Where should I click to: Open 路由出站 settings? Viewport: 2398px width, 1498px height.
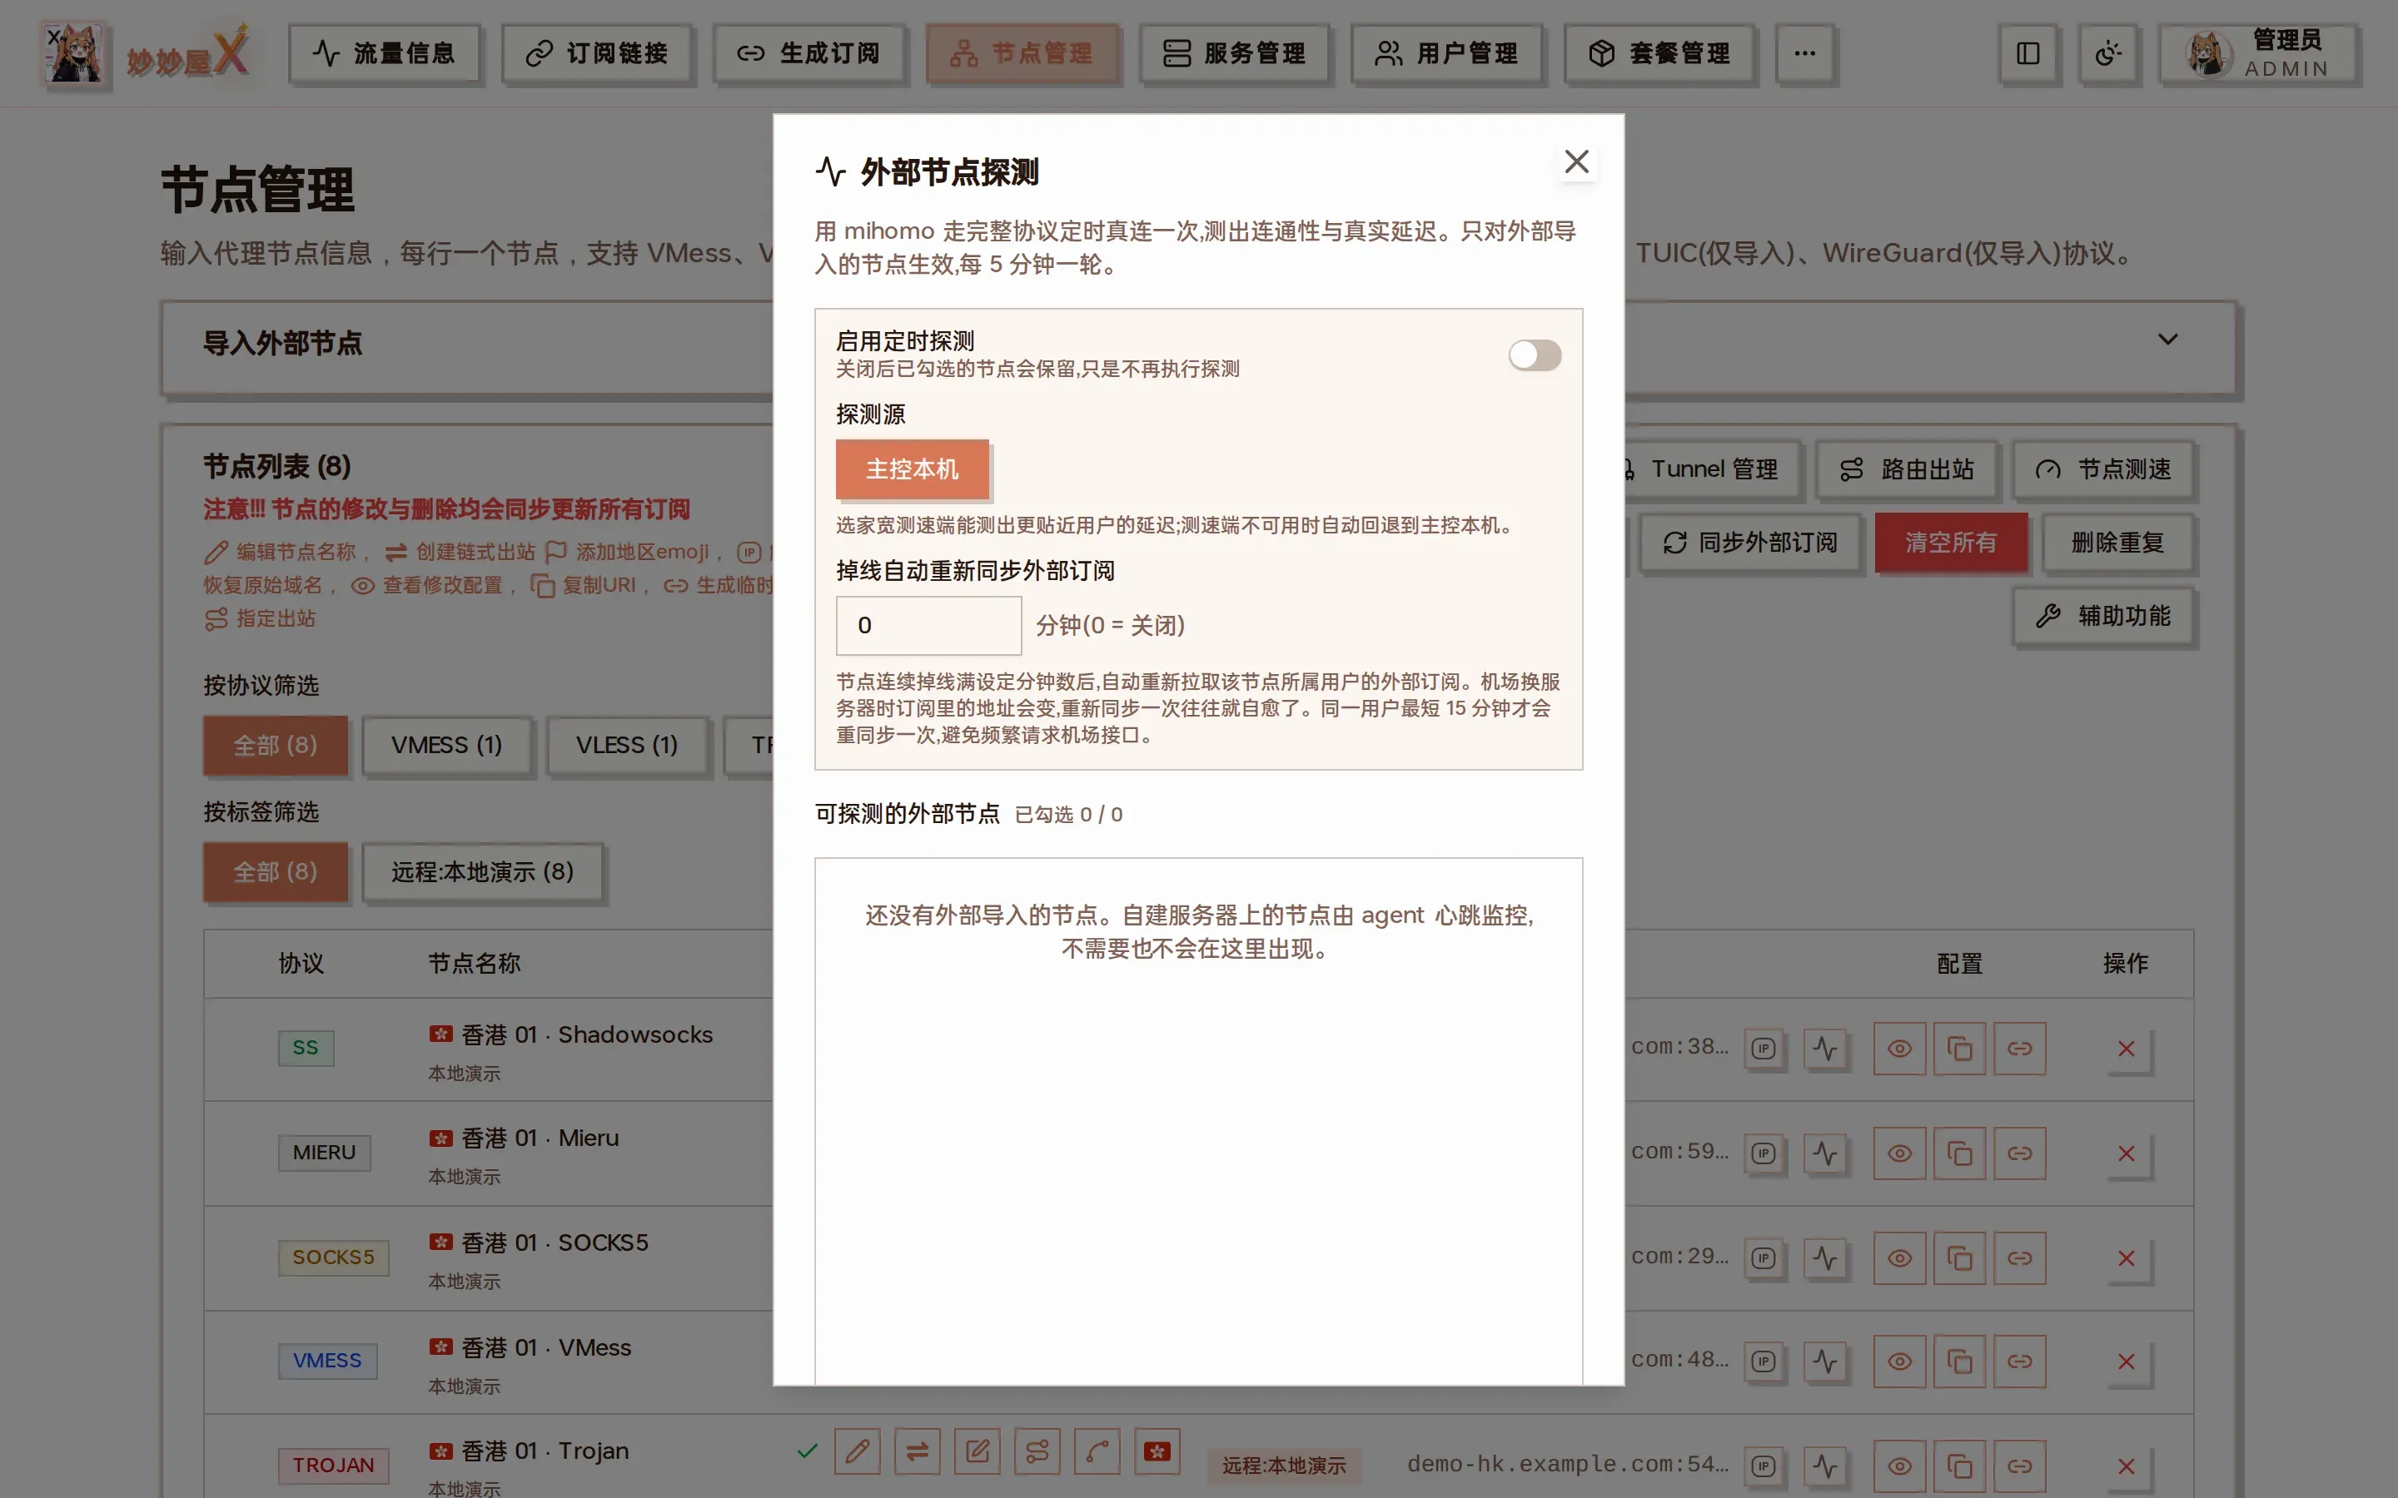coord(1907,469)
